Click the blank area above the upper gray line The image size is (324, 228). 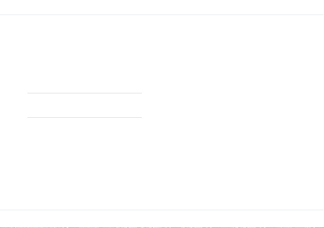85,54
